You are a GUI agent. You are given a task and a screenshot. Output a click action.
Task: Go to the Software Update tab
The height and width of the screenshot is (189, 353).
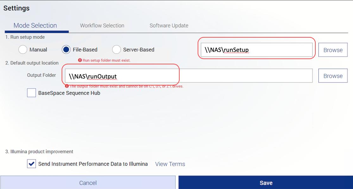[x=169, y=26]
